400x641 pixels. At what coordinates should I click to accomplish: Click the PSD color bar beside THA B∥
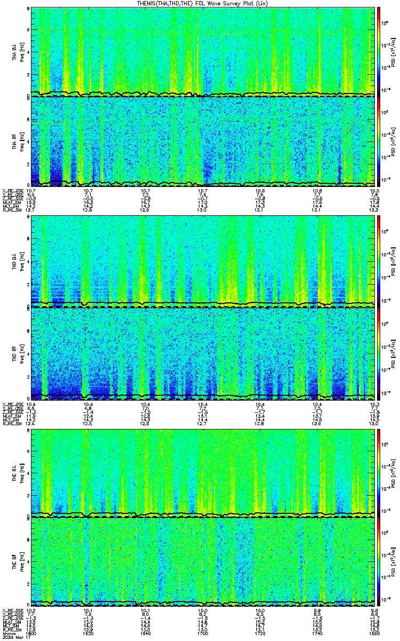[379, 141]
